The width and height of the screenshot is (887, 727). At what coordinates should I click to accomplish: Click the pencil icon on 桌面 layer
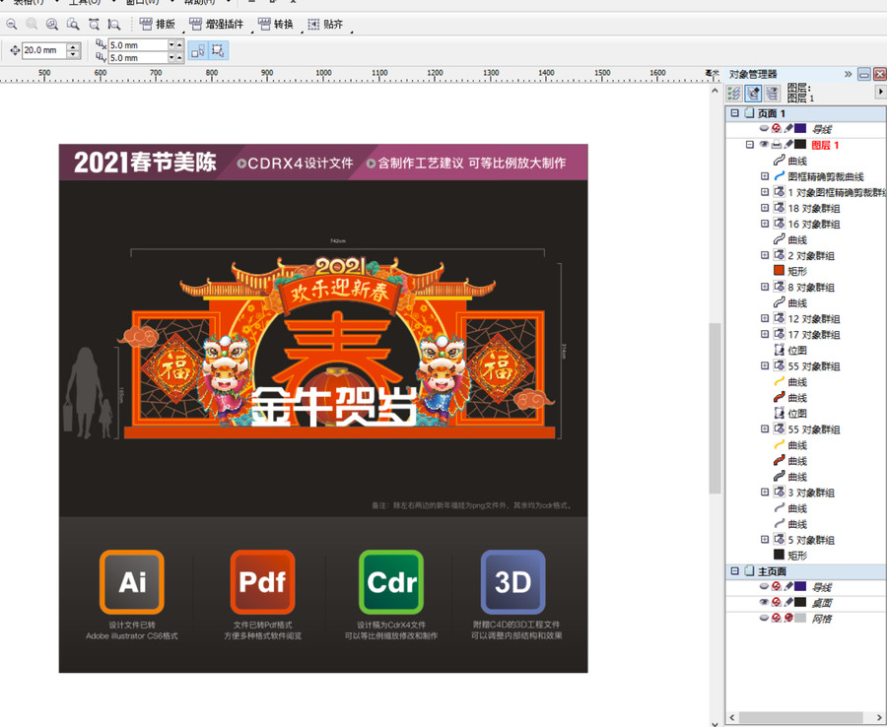coord(788,603)
